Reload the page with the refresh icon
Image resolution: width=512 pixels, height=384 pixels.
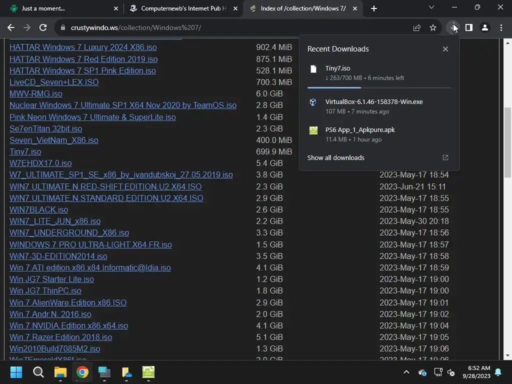(43, 28)
